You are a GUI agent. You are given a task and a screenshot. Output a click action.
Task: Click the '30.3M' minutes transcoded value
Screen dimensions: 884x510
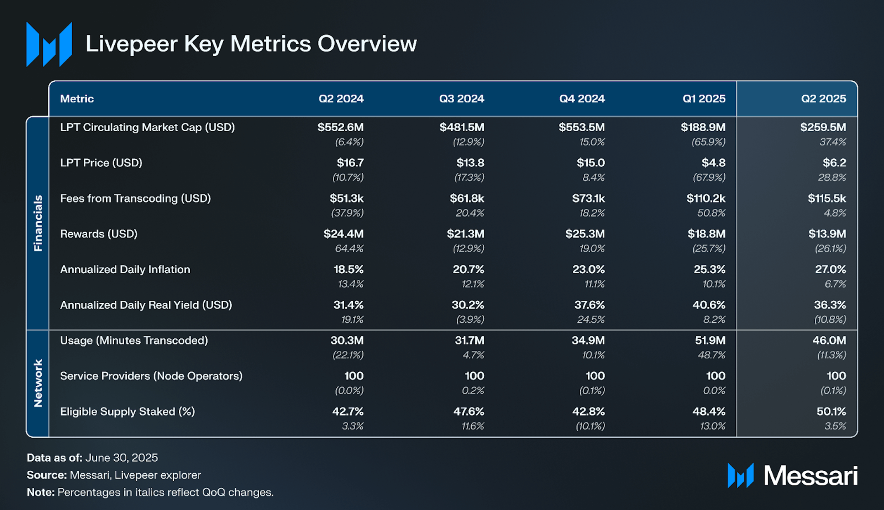pyautogui.click(x=347, y=340)
